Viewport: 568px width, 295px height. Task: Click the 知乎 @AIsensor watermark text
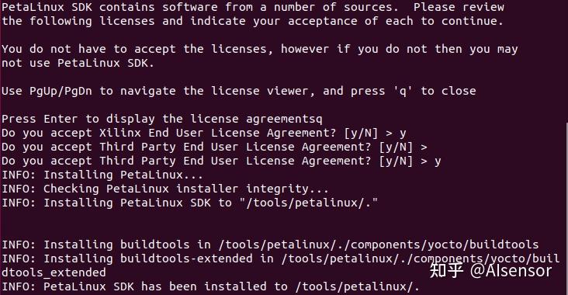click(x=490, y=271)
